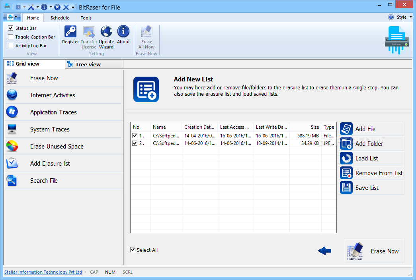Click the plain blue X icon in quick access toolbar

(66, 7)
